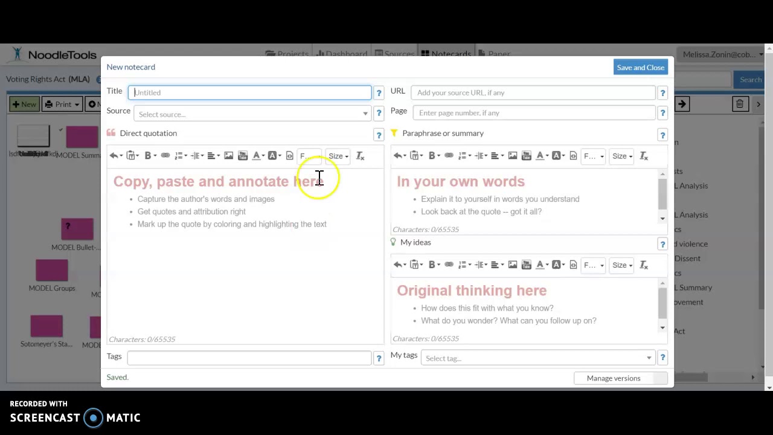This screenshot has height=435, width=773.
Task: Pick highlight background color in Direct quotation
Action: click(274, 156)
